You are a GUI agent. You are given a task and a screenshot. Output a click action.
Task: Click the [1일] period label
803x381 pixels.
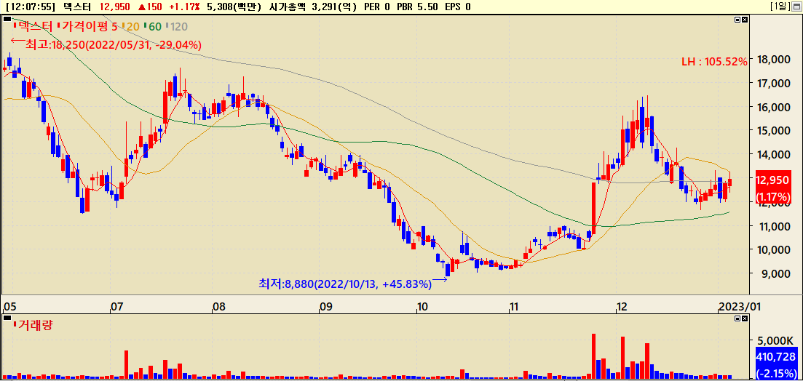pyautogui.click(x=780, y=6)
